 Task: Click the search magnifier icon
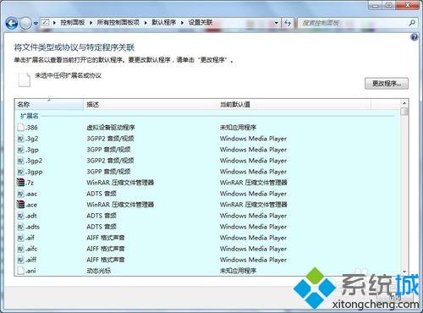coord(412,23)
